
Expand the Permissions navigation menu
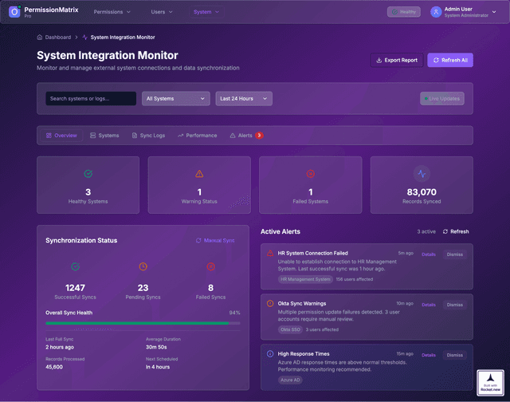112,12
